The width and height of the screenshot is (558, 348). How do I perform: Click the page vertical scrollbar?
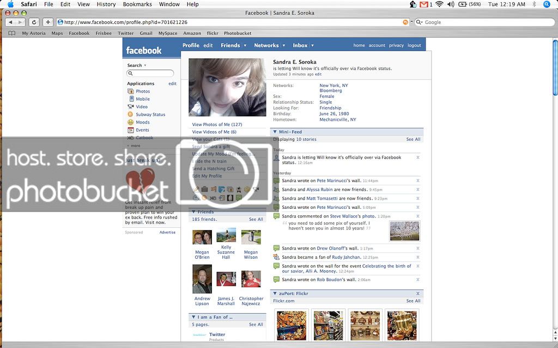(x=555, y=67)
